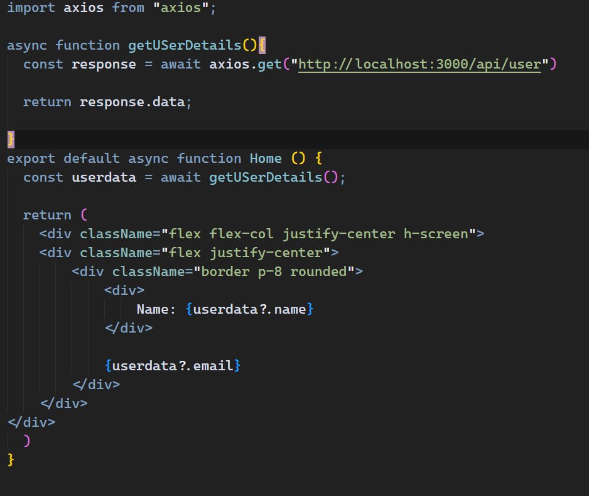Click the 'userdata' constant declaration
The width and height of the screenshot is (589, 496).
(104, 177)
